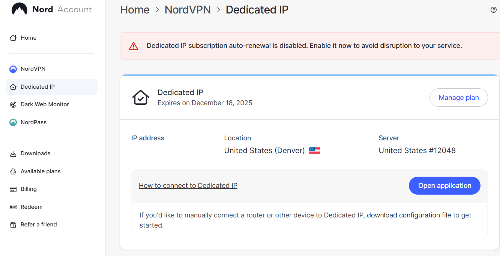Click the Open application button
This screenshot has width=500, height=256.
pos(444,185)
